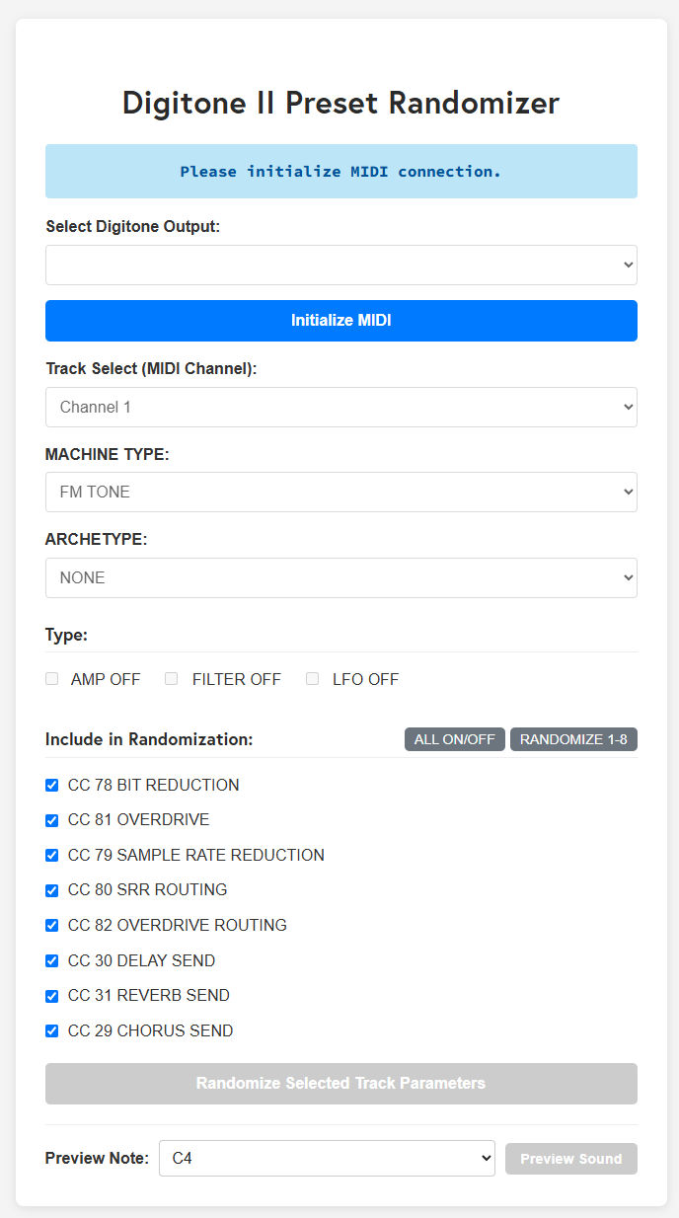The width and height of the screenshot is (679, 1218).
Task: Uncheck CC 78 BIT REDUCTION
Action: 52,786
